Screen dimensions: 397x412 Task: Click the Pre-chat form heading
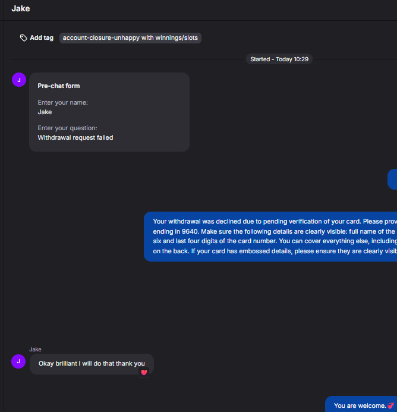pyautogui.click(x=59, y=86)
